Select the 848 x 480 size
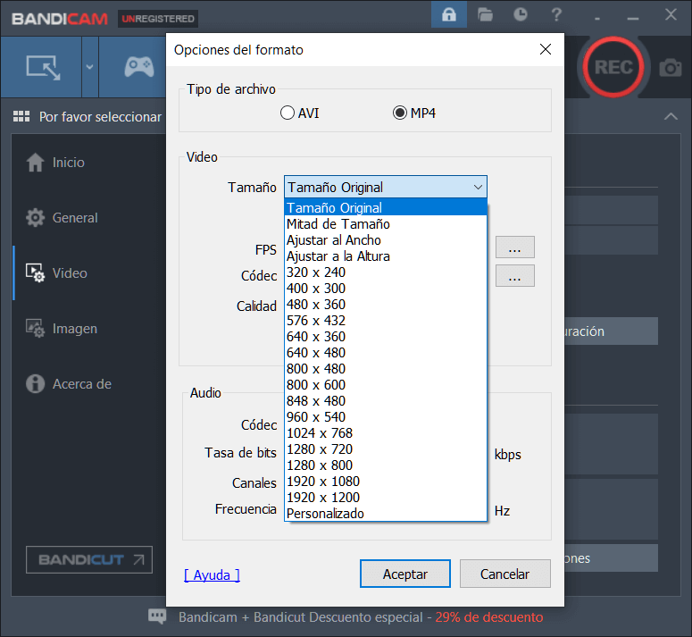 (x=386, y=401)
